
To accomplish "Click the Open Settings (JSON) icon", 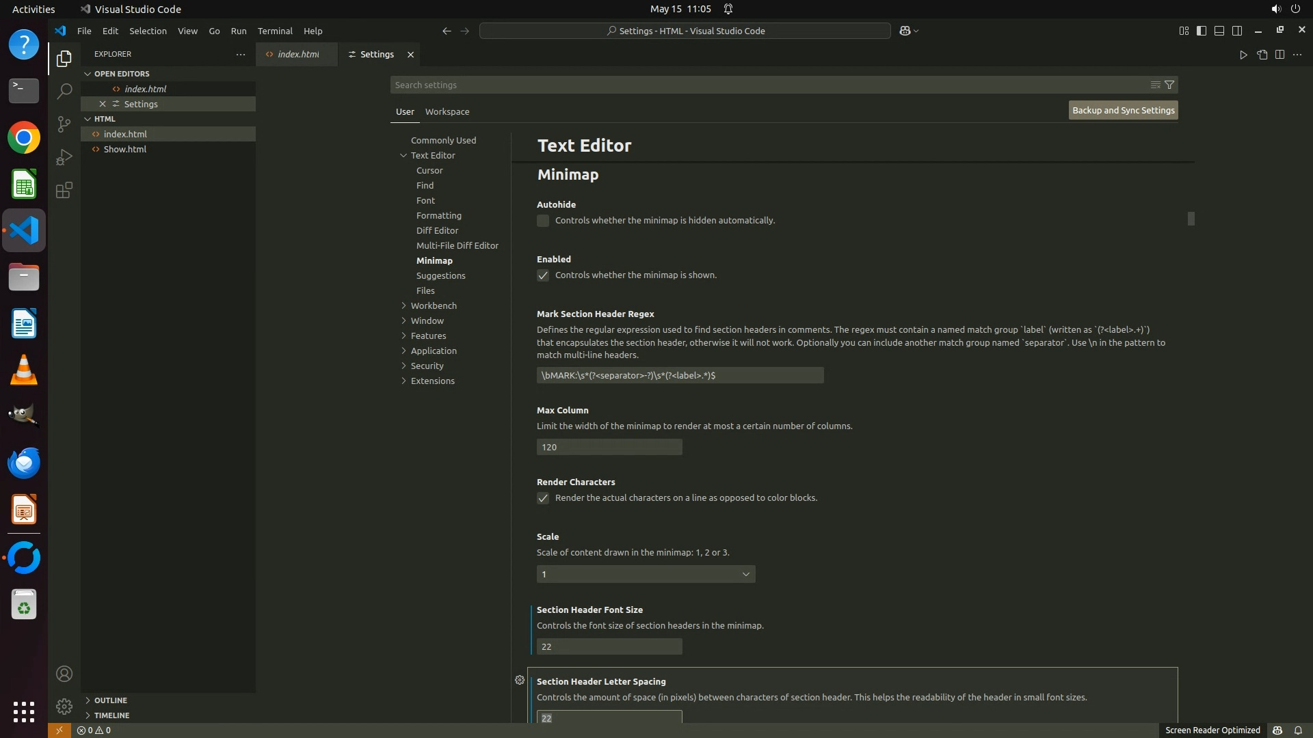I will point(1262,55).
